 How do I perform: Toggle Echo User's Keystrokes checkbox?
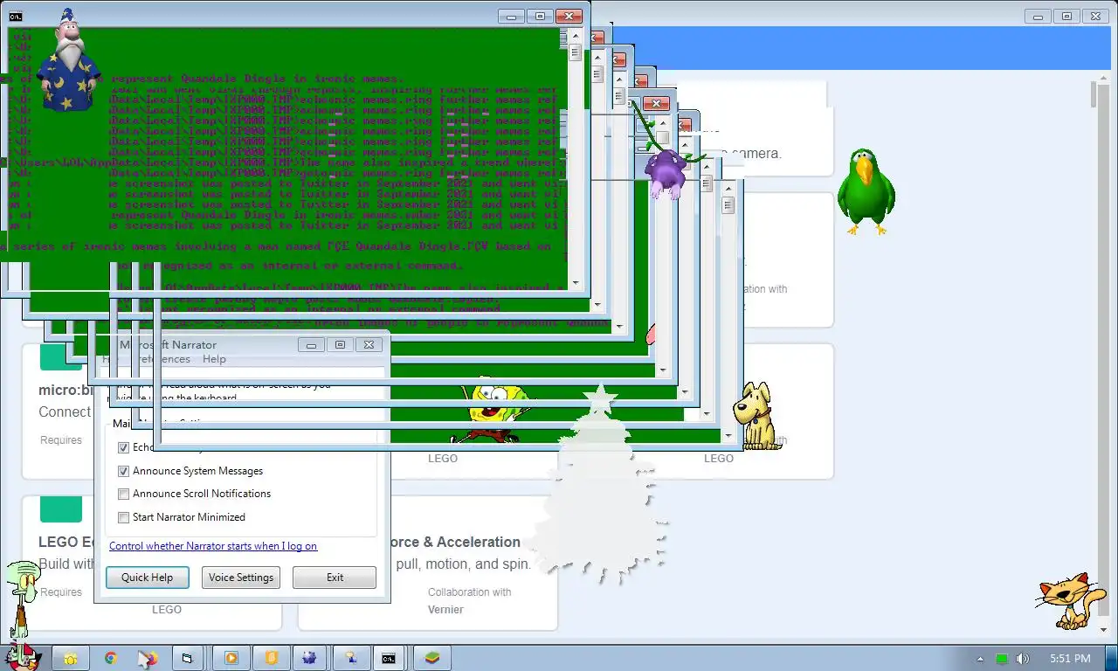pos(123,447)
